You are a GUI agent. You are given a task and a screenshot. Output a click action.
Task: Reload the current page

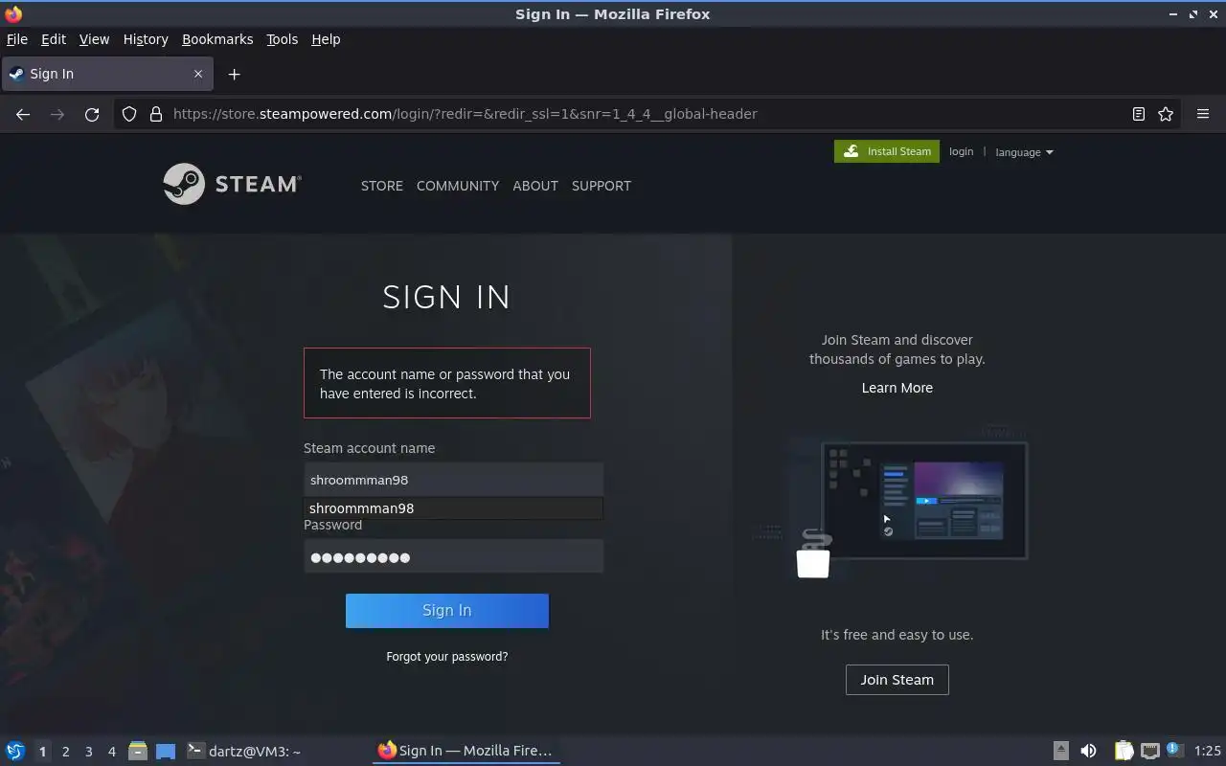92,114
